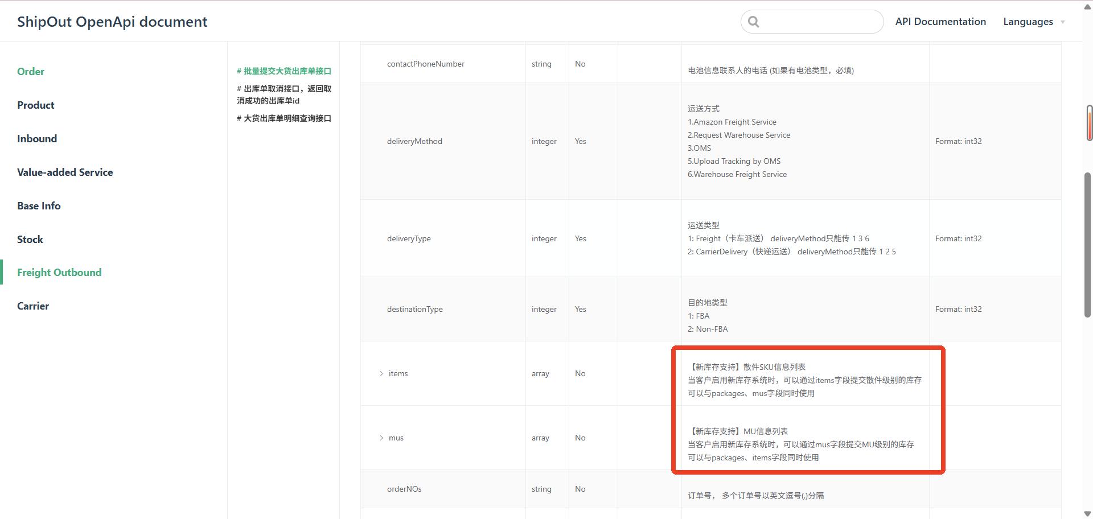Select Stock in the sidebar
Screen dimensions: 1093x519
point(30,240)
